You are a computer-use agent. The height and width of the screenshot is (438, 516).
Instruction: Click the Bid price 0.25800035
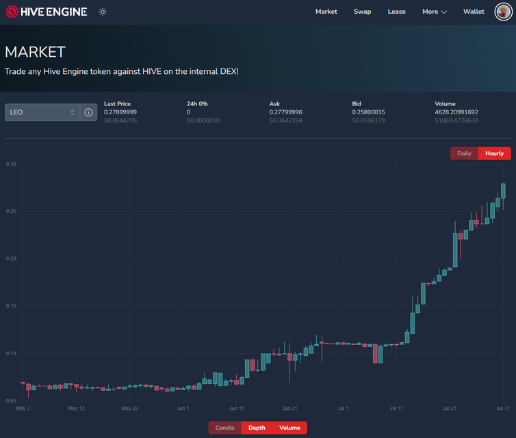point(369,112)
